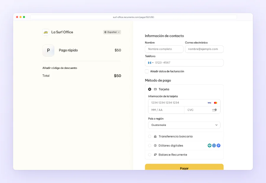Click the blue P coin icon
This screenshot has width=266, height=183.
[218, 146]
